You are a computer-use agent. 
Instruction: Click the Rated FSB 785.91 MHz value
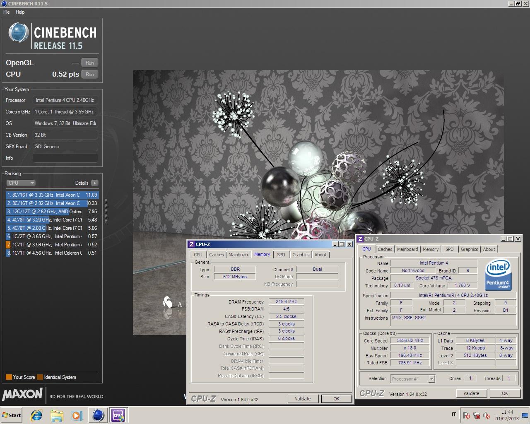pos(410,363)
